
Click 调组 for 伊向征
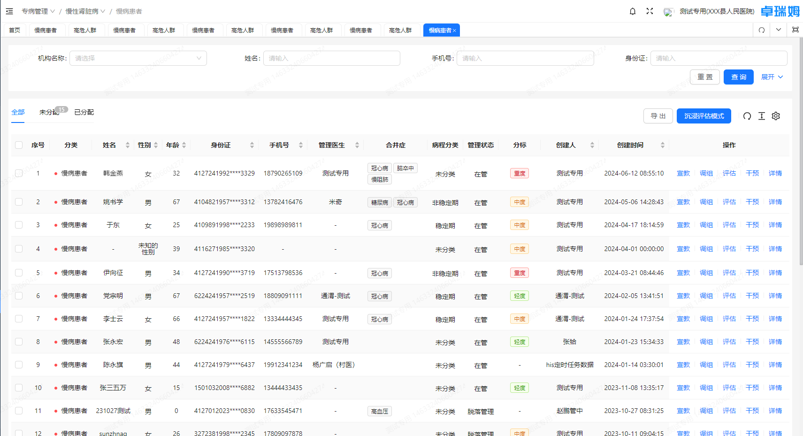tap(706, 273)
